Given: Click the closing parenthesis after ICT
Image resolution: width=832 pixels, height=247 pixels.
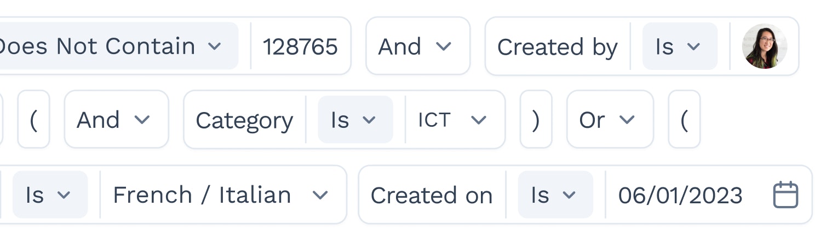Looking at the screenshot, I should tap(536, 120).
